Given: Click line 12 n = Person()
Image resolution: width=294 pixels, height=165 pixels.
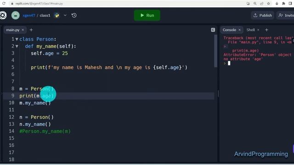Looking at the screenshot, I should pyautogui.click(x=36, y=117).
